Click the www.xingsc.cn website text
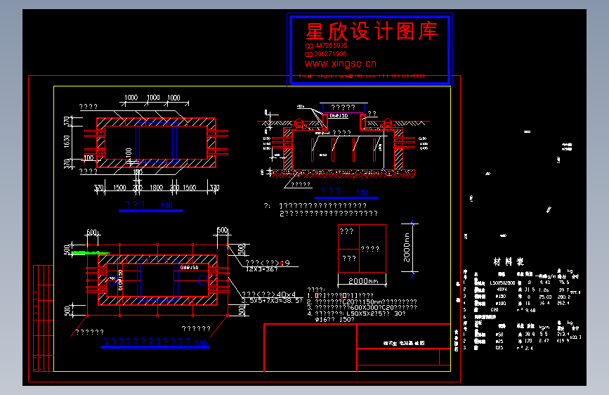The image size is (609, 395). [341, 63]
